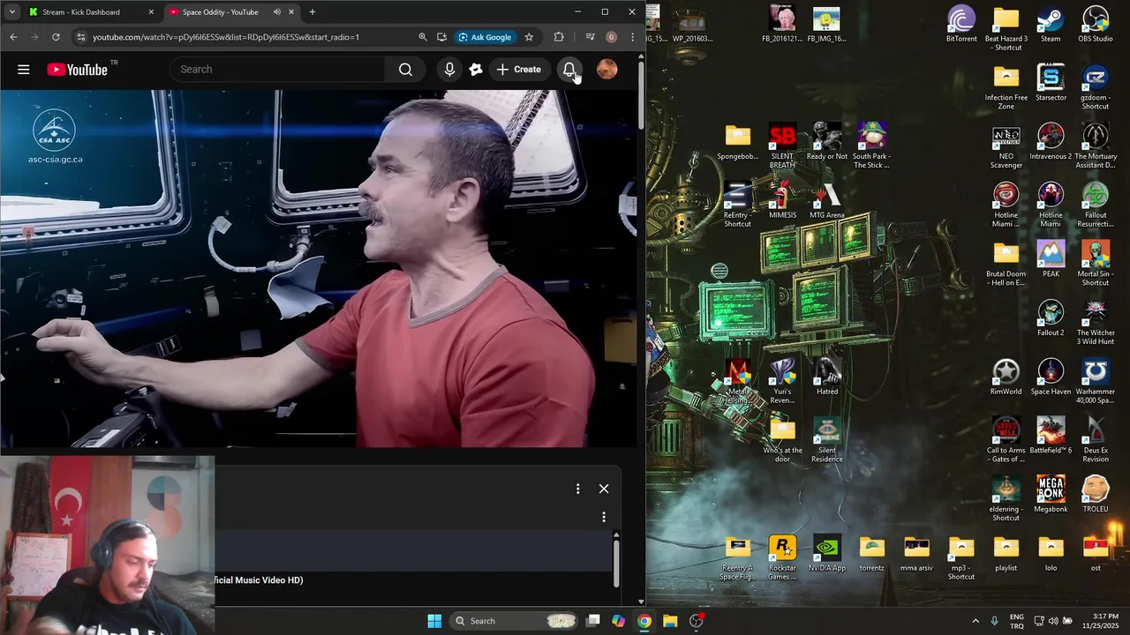Select the NEO Scavenger desktop icon
This screenshot has height=635, width=1130.
tap(1006, 146)
